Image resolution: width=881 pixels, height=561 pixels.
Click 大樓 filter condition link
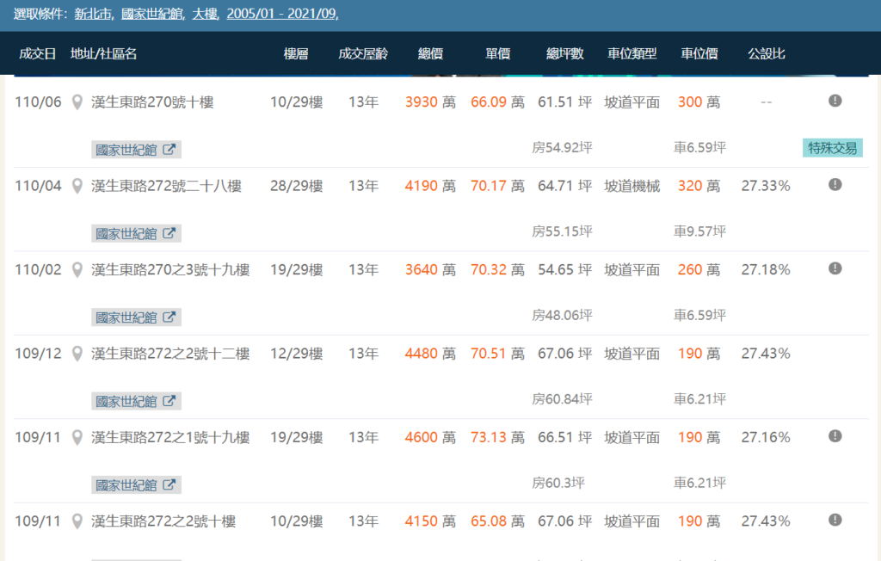(205, 14)
